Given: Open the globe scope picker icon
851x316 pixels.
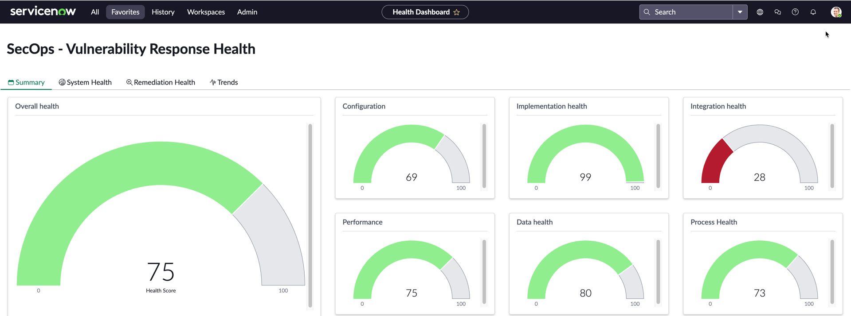Looking at the screenshot, I should (x=760, y=12).
